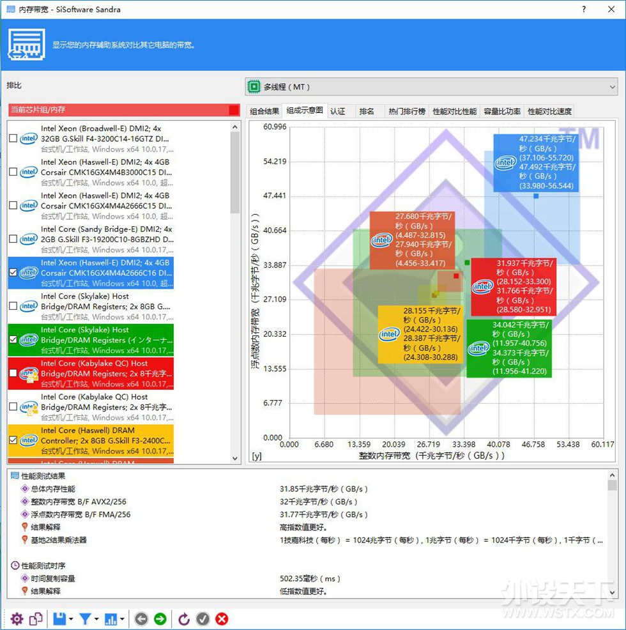Image resolution: width=626 pixels, height=630 pixels.
Task: Click the bar chart icon
Action: tap(111, 618)
